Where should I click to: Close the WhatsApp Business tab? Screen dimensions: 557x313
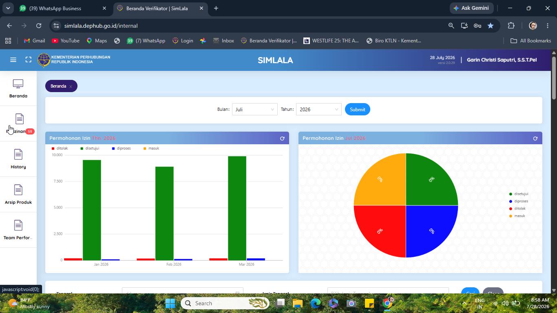coord(104,8)
